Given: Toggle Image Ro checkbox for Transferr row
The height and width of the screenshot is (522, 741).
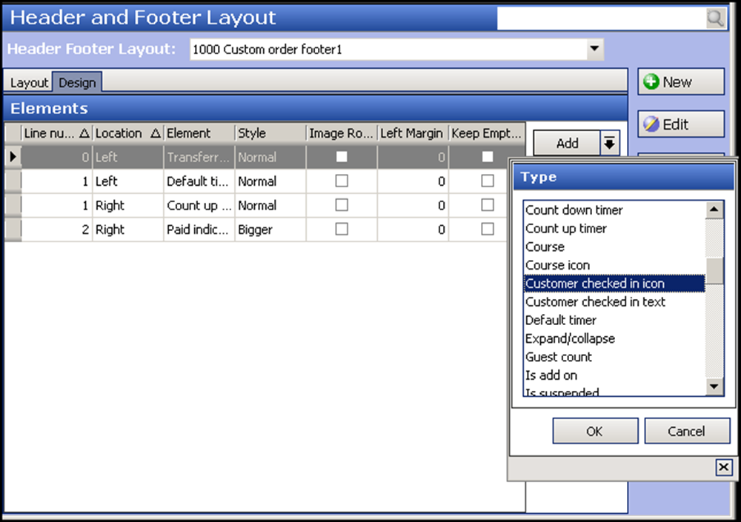Looking at the screenshot, I should pos(342,157).
